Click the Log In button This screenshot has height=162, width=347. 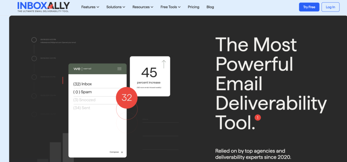pyautogui.click(x=330, y=7)
